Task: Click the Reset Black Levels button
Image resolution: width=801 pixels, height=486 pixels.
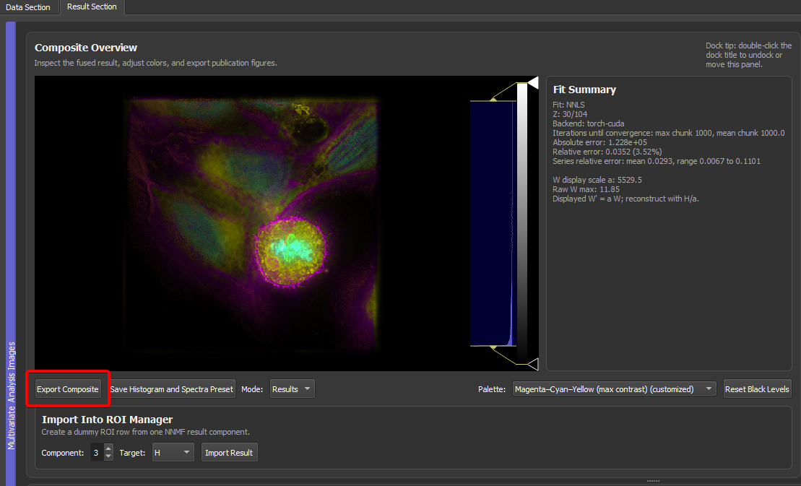Action: 757,389
